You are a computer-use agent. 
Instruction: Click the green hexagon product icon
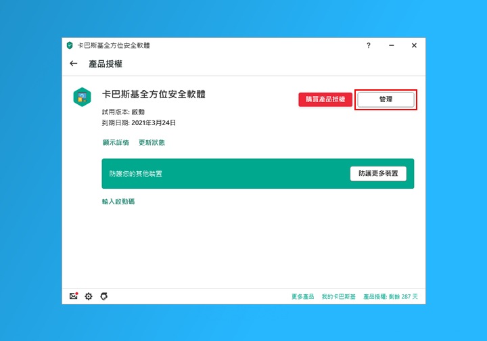(x=82, y=97)
